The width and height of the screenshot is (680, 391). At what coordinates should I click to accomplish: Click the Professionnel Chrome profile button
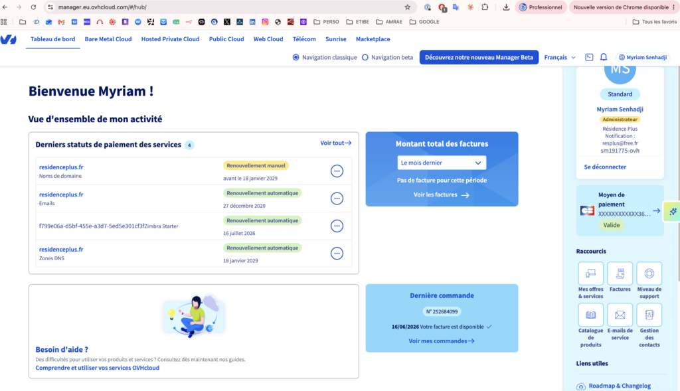point(541,7)
